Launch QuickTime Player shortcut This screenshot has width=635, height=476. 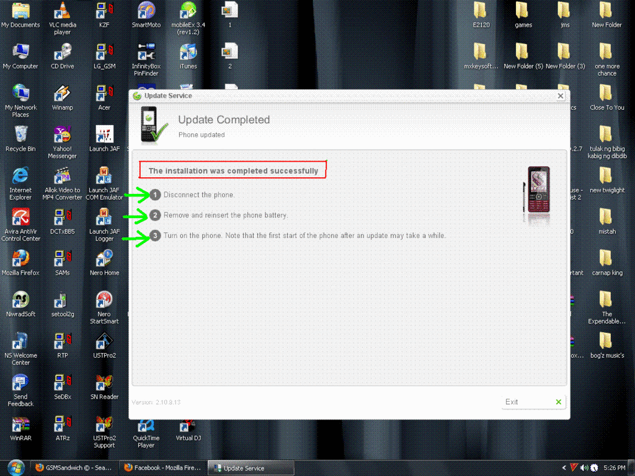pos(146,434)
